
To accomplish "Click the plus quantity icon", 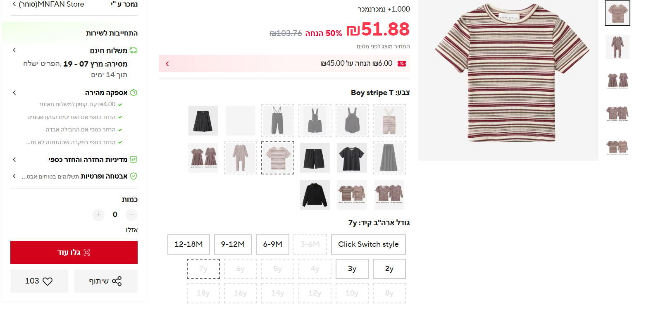I will 98,215.
